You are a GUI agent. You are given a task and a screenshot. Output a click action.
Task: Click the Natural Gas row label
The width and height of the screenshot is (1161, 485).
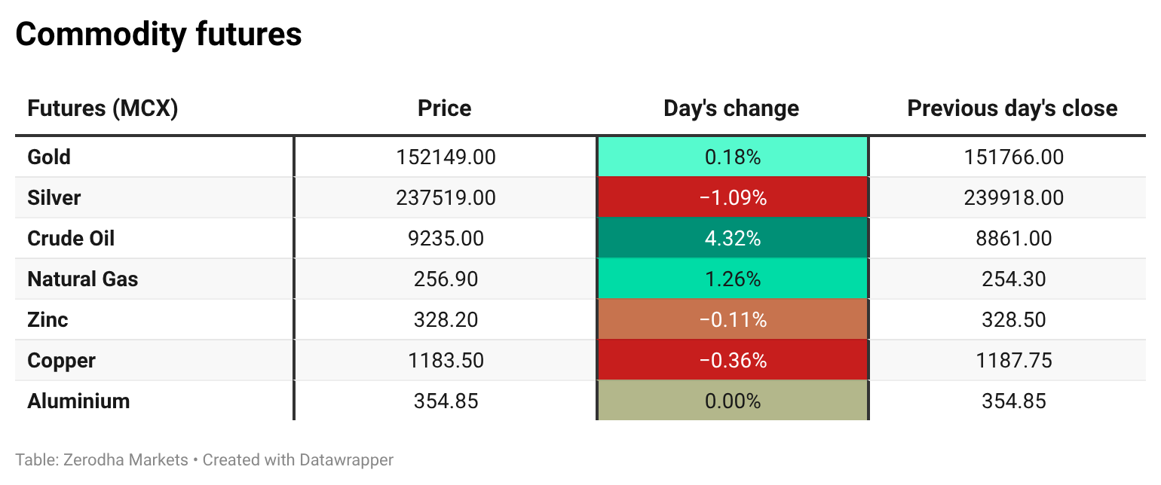pyautogui.click(x=83, y=279)
